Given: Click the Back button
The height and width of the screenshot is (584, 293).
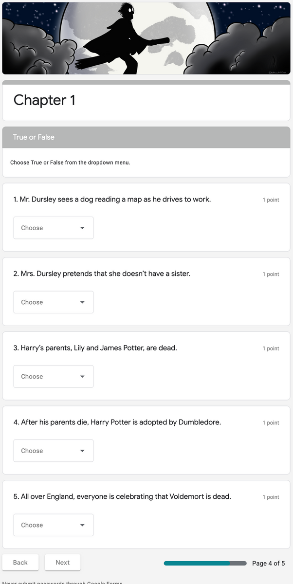Looking at the screenshot, I should [20, 562].
